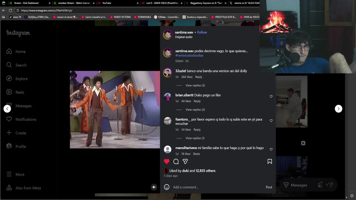Open Reels in Instagram sidebar
The height and width of the screenshot is (200, 356).
pyautogui.click(x=15, y=92)
